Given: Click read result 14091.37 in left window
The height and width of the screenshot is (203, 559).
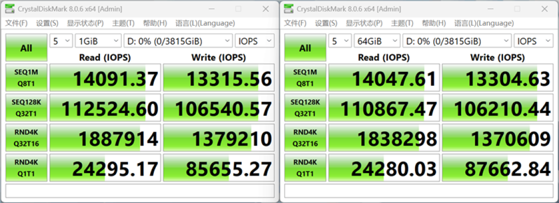Looking at the screenshot, I should (105, 78).
